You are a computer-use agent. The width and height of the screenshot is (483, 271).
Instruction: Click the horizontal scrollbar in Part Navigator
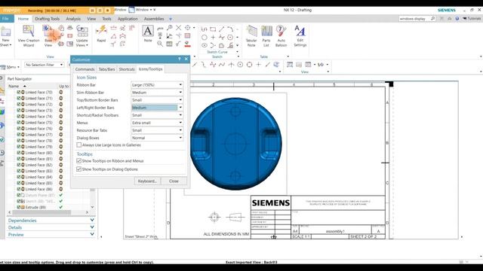point(42,212)
